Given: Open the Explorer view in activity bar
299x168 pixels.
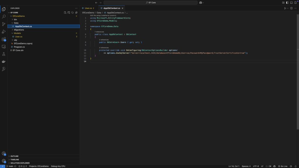Looking at the screenshot, I should tap(4, 9).
